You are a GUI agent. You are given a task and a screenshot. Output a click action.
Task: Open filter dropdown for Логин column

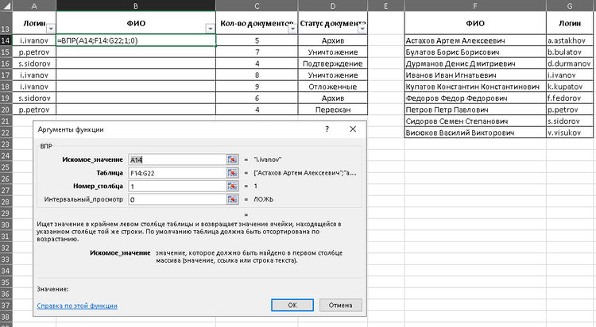pos(51,29)
